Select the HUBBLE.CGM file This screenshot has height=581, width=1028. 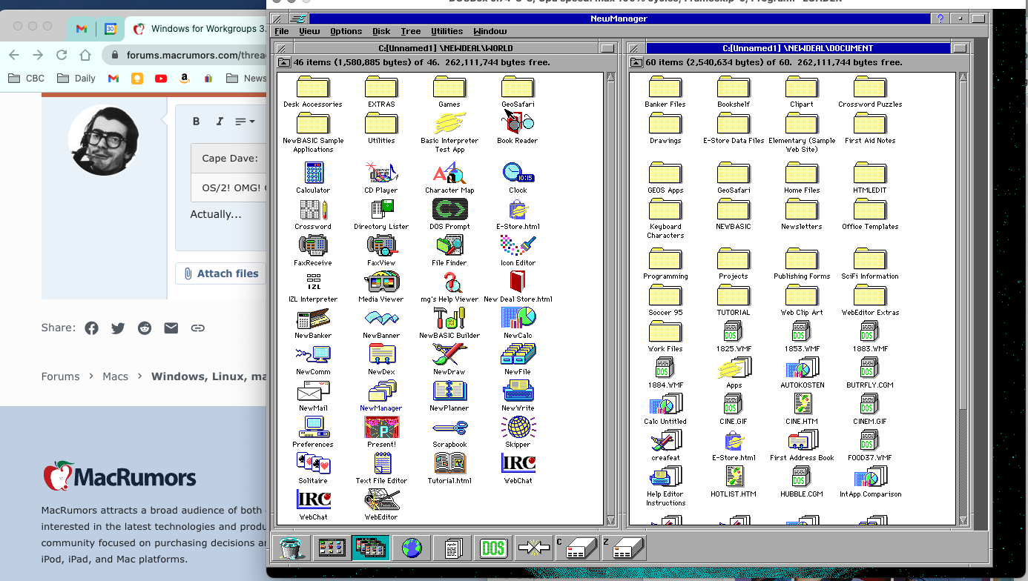pyautogui.click(x=801, y=482)
